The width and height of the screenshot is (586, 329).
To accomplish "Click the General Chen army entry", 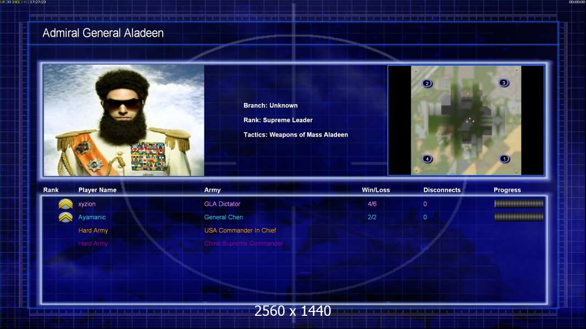I will click(224, 217).
